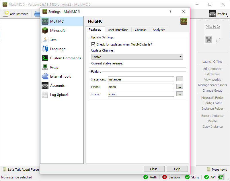Click the Skins status green check icon
Screen dimensions: 230x181
(187, 177)
